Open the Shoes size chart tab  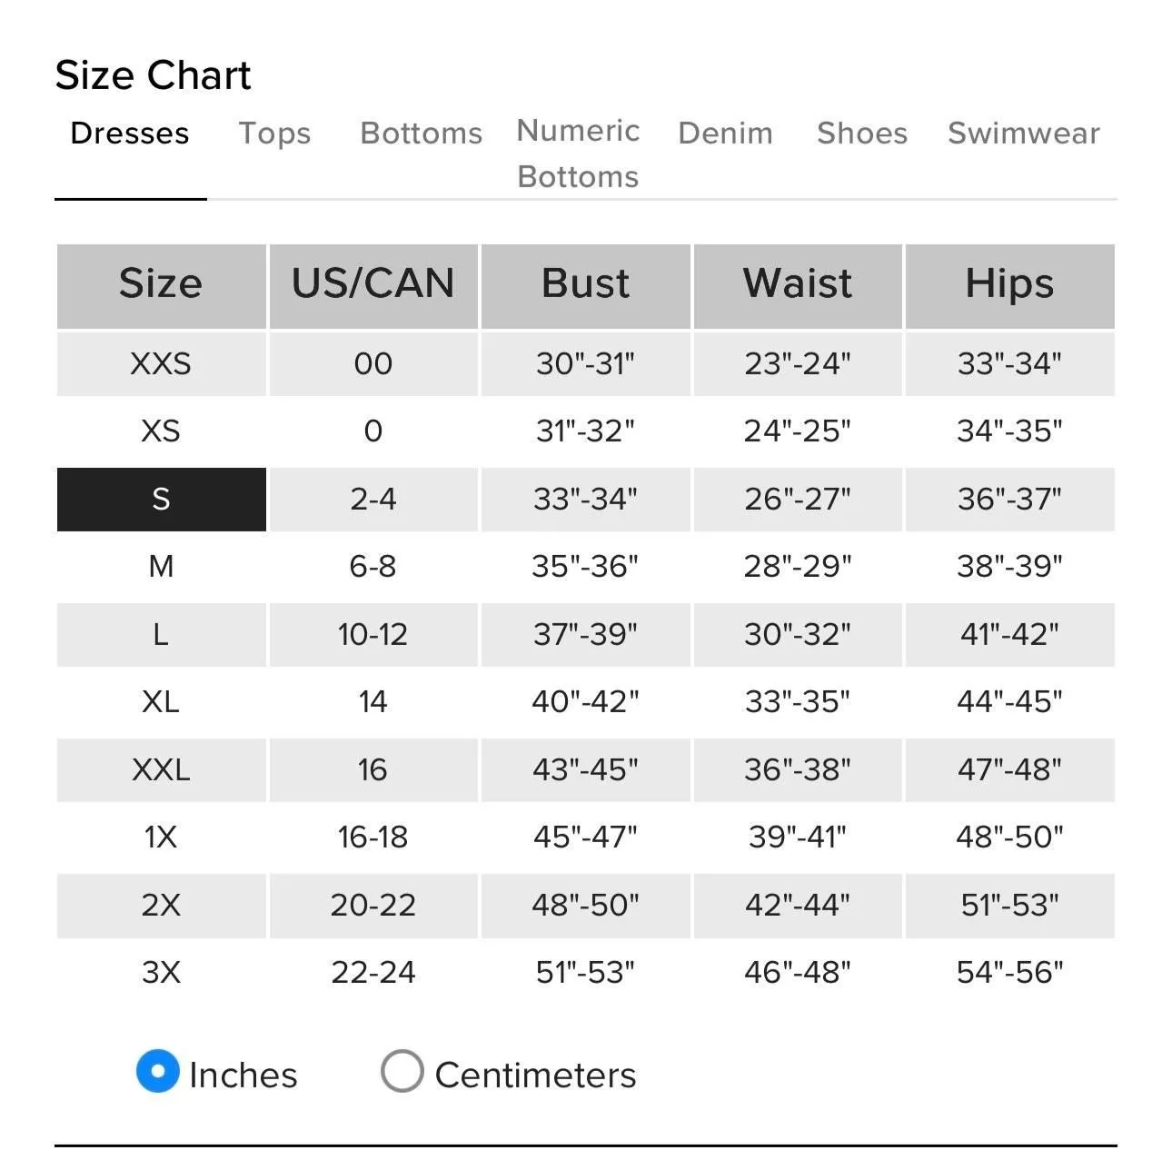pos(861,134)
